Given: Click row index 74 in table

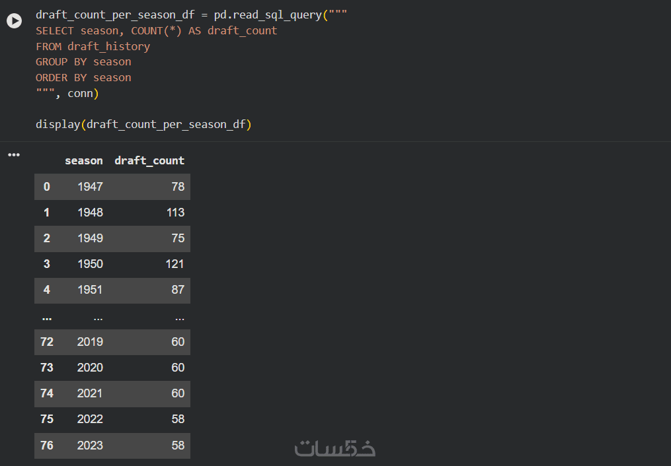Looking at the screenshot, I should [46, 393].
